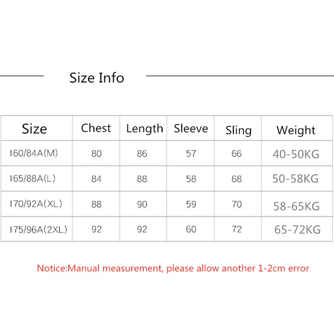Screen dimensions: 334x334
Task: Select the sleeve value 60 for 2XL
Action: (x=191, y=229)
